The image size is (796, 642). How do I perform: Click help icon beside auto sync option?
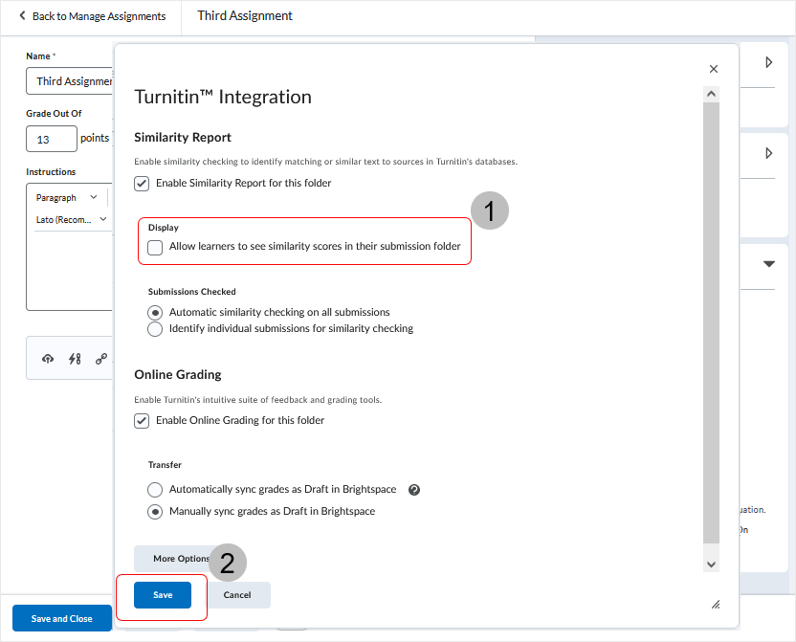pyautogui.click(x=414, y=490)
